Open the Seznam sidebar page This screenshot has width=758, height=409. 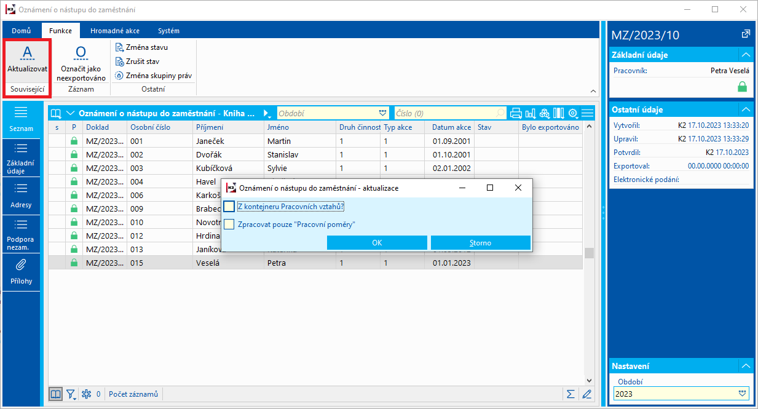(21, 119)
